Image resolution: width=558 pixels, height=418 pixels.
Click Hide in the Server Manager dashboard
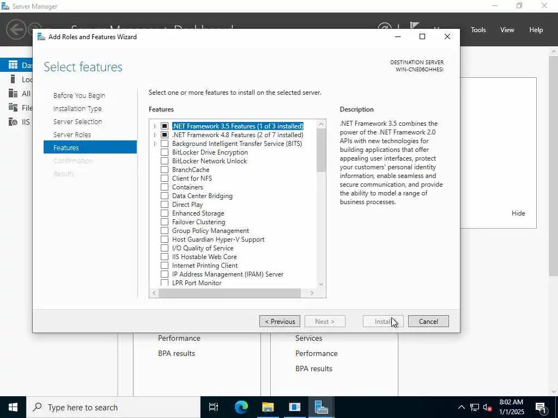coord(518,213)
